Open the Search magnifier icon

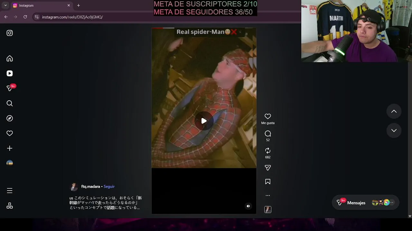(x=10, y=103)
